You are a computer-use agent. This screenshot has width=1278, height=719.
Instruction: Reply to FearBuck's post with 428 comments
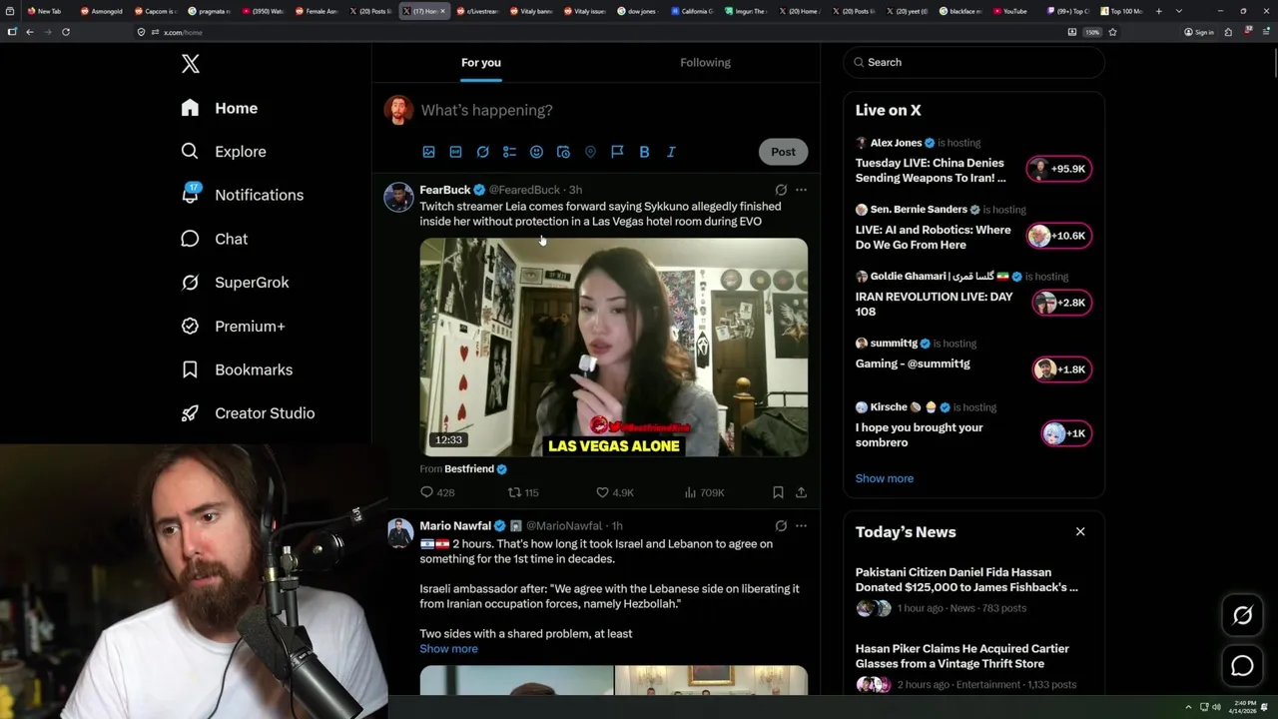437,492
